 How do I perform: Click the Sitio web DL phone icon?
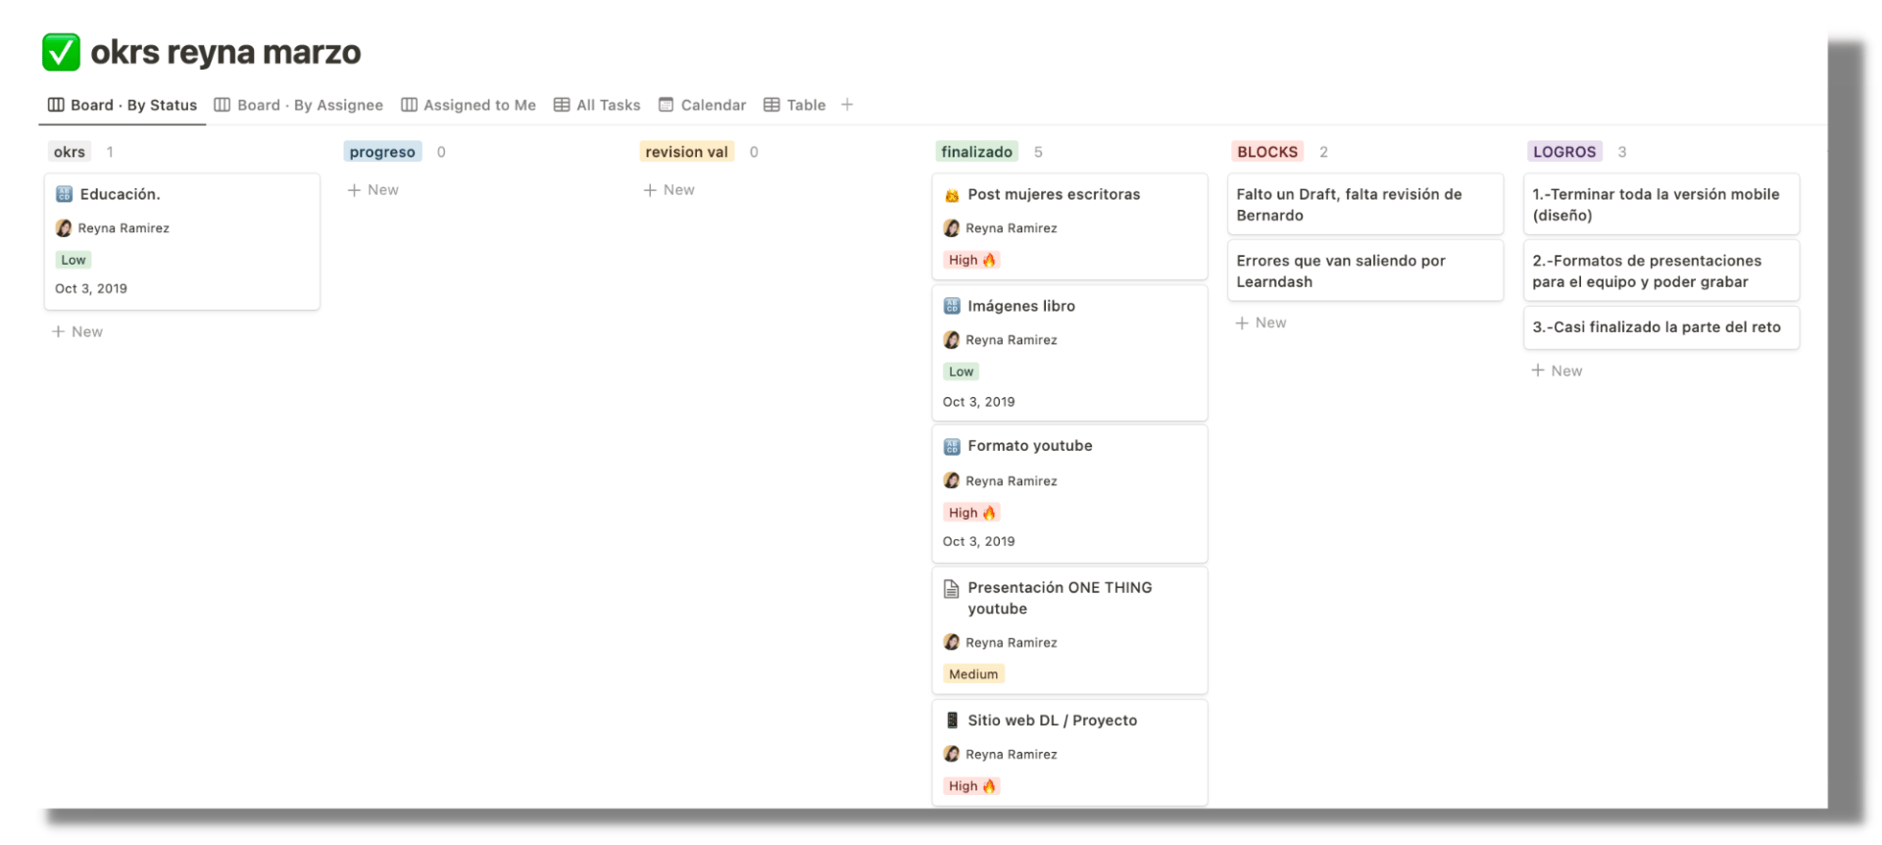pyautogui.click(x=951, y=721)
